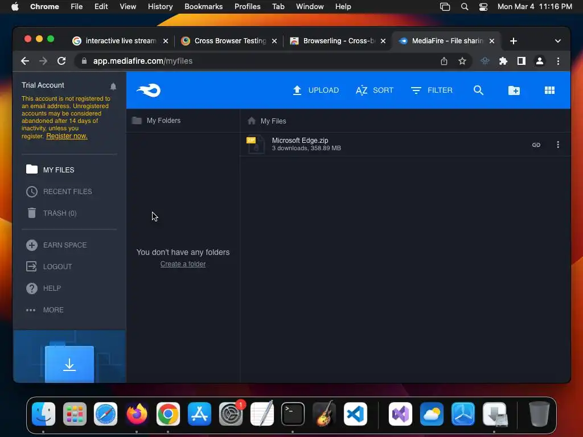583x437 pixels.
Task: Reload the current page
Action: [61, 61]
